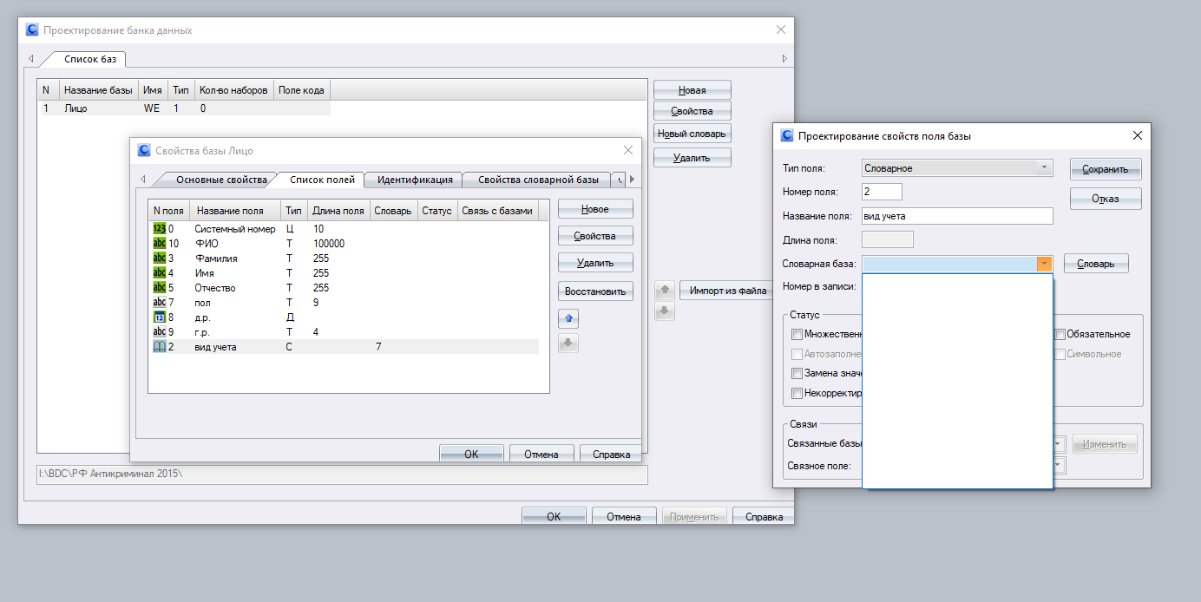Click the Восстановить button

(595, 291)
